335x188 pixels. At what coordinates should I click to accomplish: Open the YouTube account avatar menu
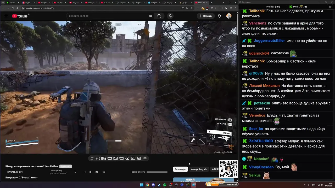[x=229, y=16]
